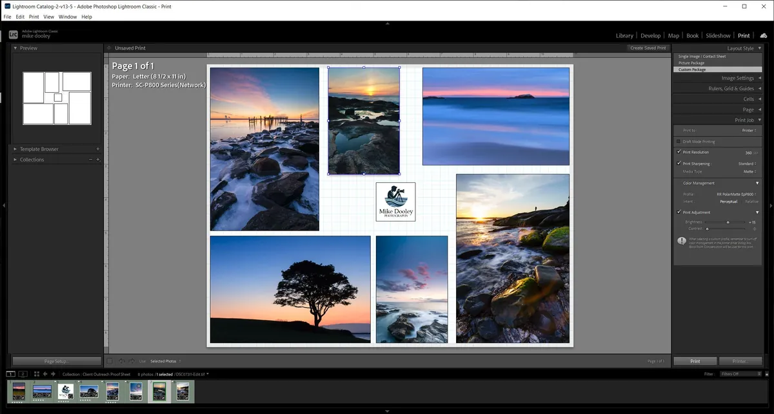Click the warning info icon in the Print Job panel
774x414 pixels.
pyautogui.click(x=682, y=241)
